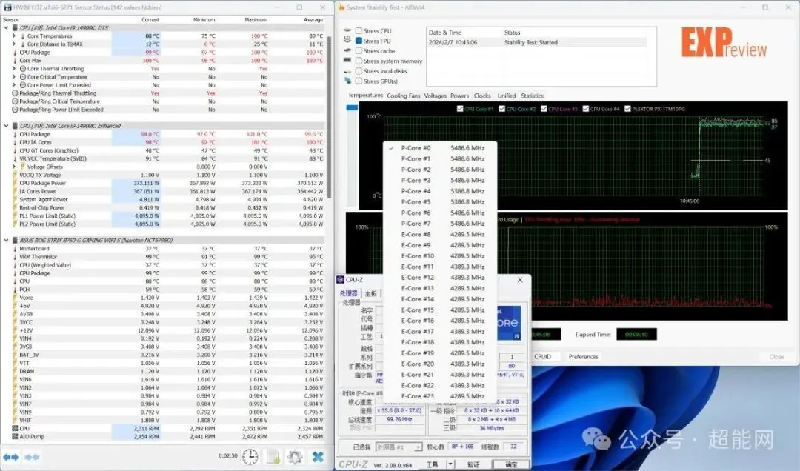The width and height of the screenshot is (800, 471).
Task: Click fan icon of CPU RPM row
Action: (x=15, y=429)
